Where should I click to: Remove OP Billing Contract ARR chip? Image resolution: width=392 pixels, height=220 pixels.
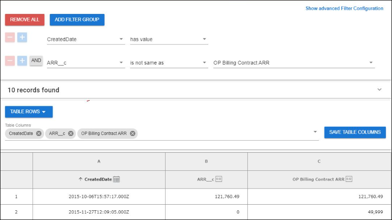pyautogui.click(x=133, y=134)
